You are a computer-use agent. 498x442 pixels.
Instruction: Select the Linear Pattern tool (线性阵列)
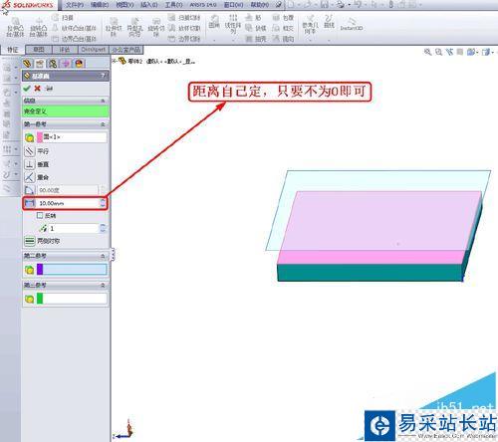click(x=233, y=24)
